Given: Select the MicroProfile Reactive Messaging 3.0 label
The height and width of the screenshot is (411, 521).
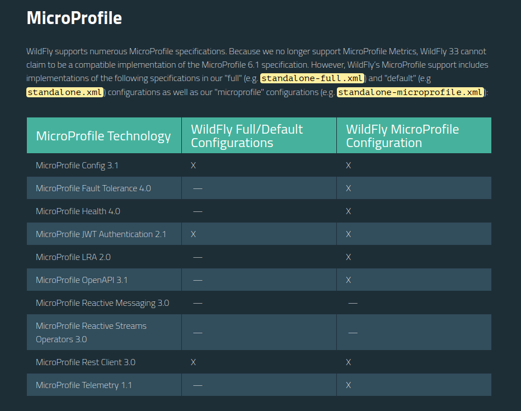Looking at the screenshot, I should coord(102,303).
